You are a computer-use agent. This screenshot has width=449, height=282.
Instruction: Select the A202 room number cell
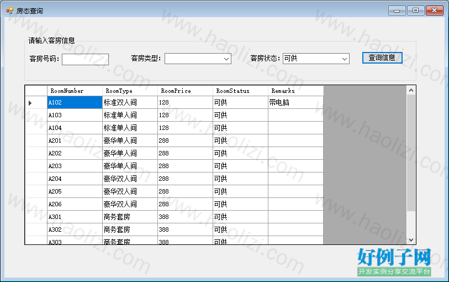(x=75, y=153)
